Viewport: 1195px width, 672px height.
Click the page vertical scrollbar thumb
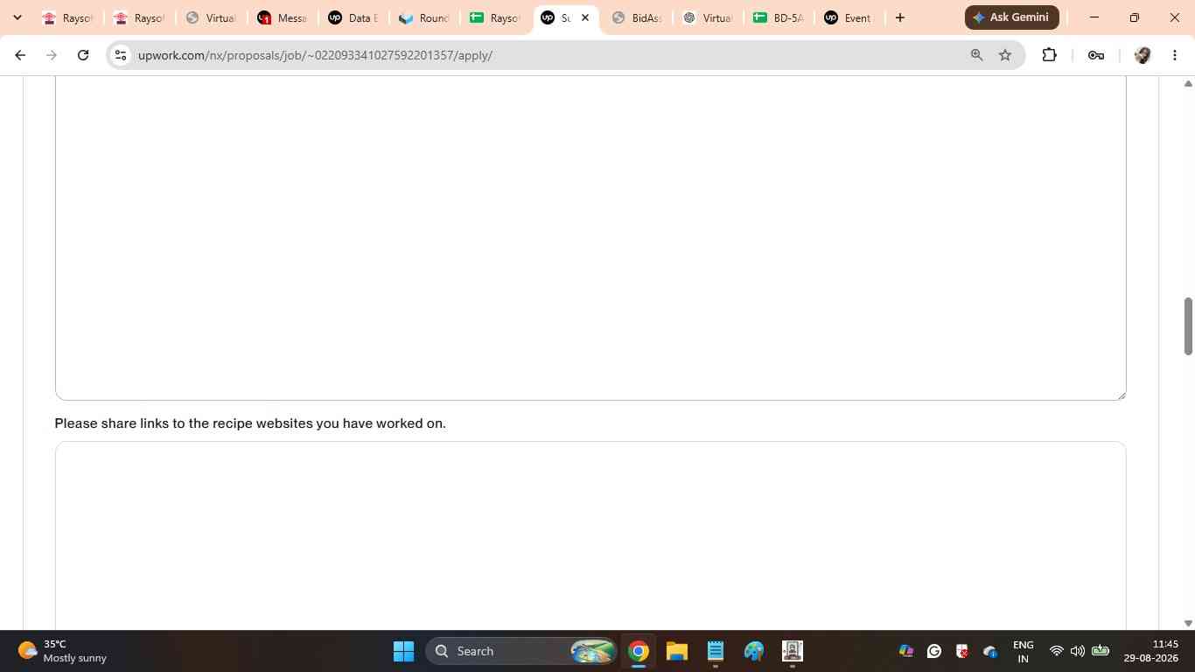tap(1188, 325)
